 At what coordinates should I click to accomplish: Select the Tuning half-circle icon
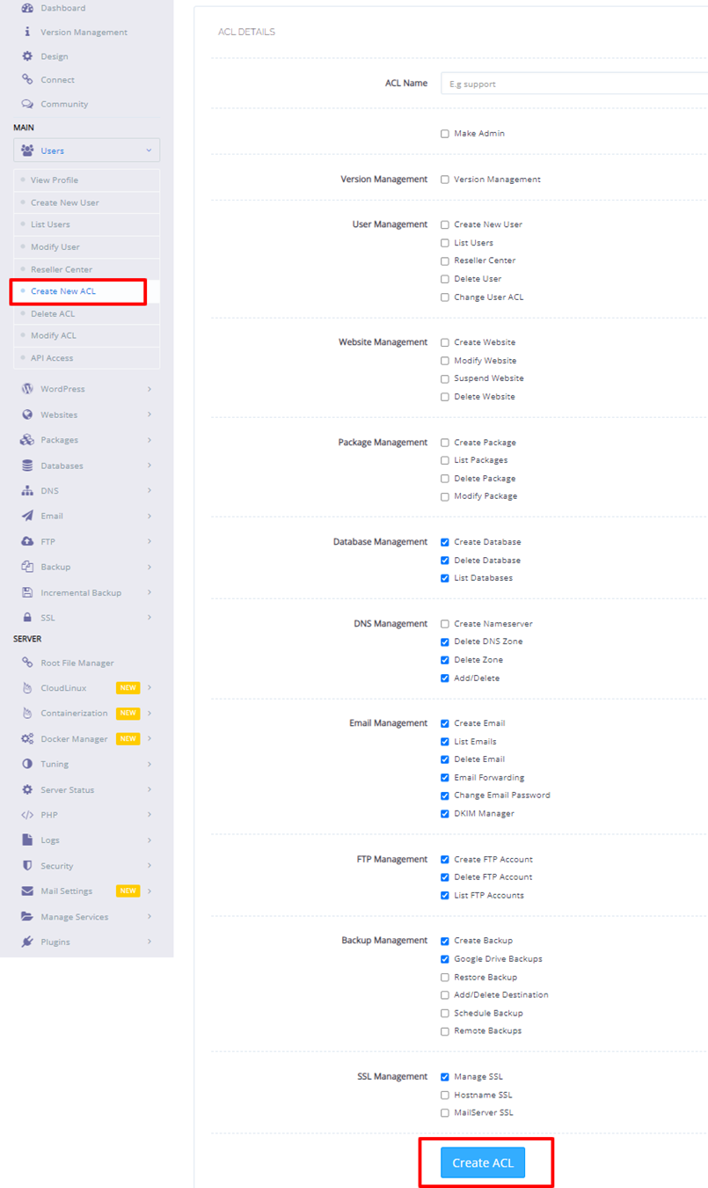pos(27,764)
